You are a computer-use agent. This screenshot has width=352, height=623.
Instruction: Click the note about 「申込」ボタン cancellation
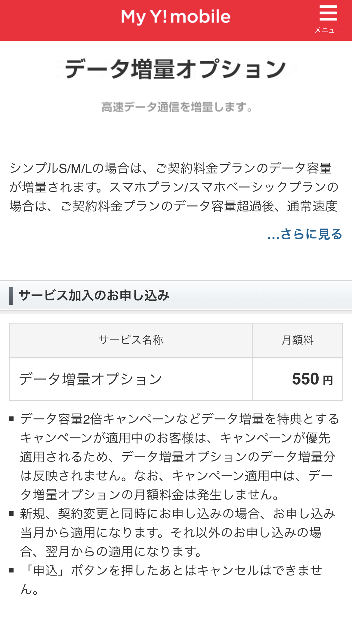pyautogui.click(x=171, y=579)
